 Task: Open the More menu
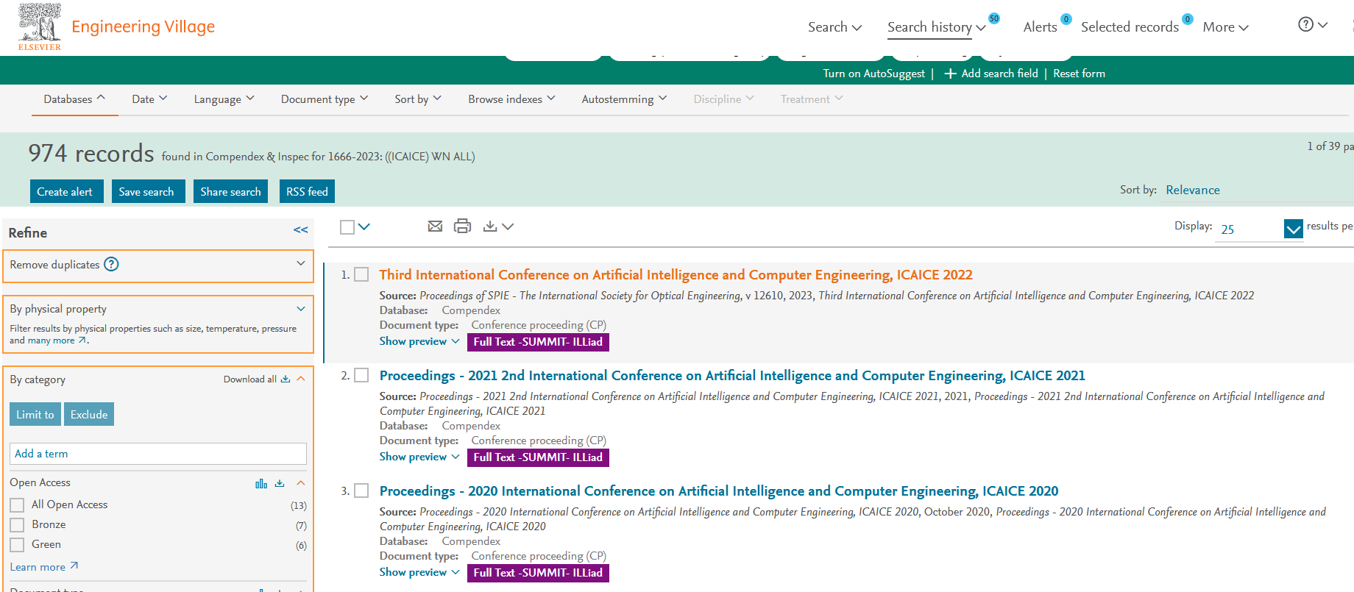[x=1225, y=27]
